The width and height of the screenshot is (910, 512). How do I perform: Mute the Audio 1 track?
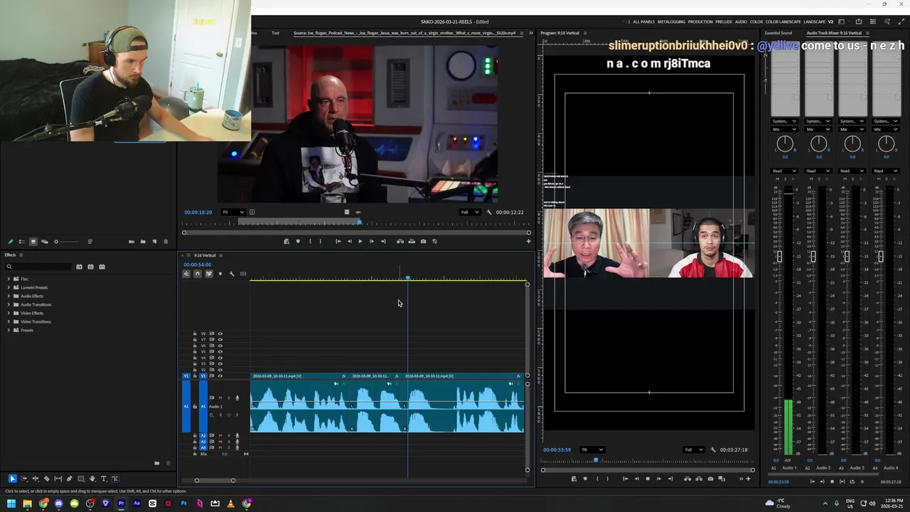[220, 398]
